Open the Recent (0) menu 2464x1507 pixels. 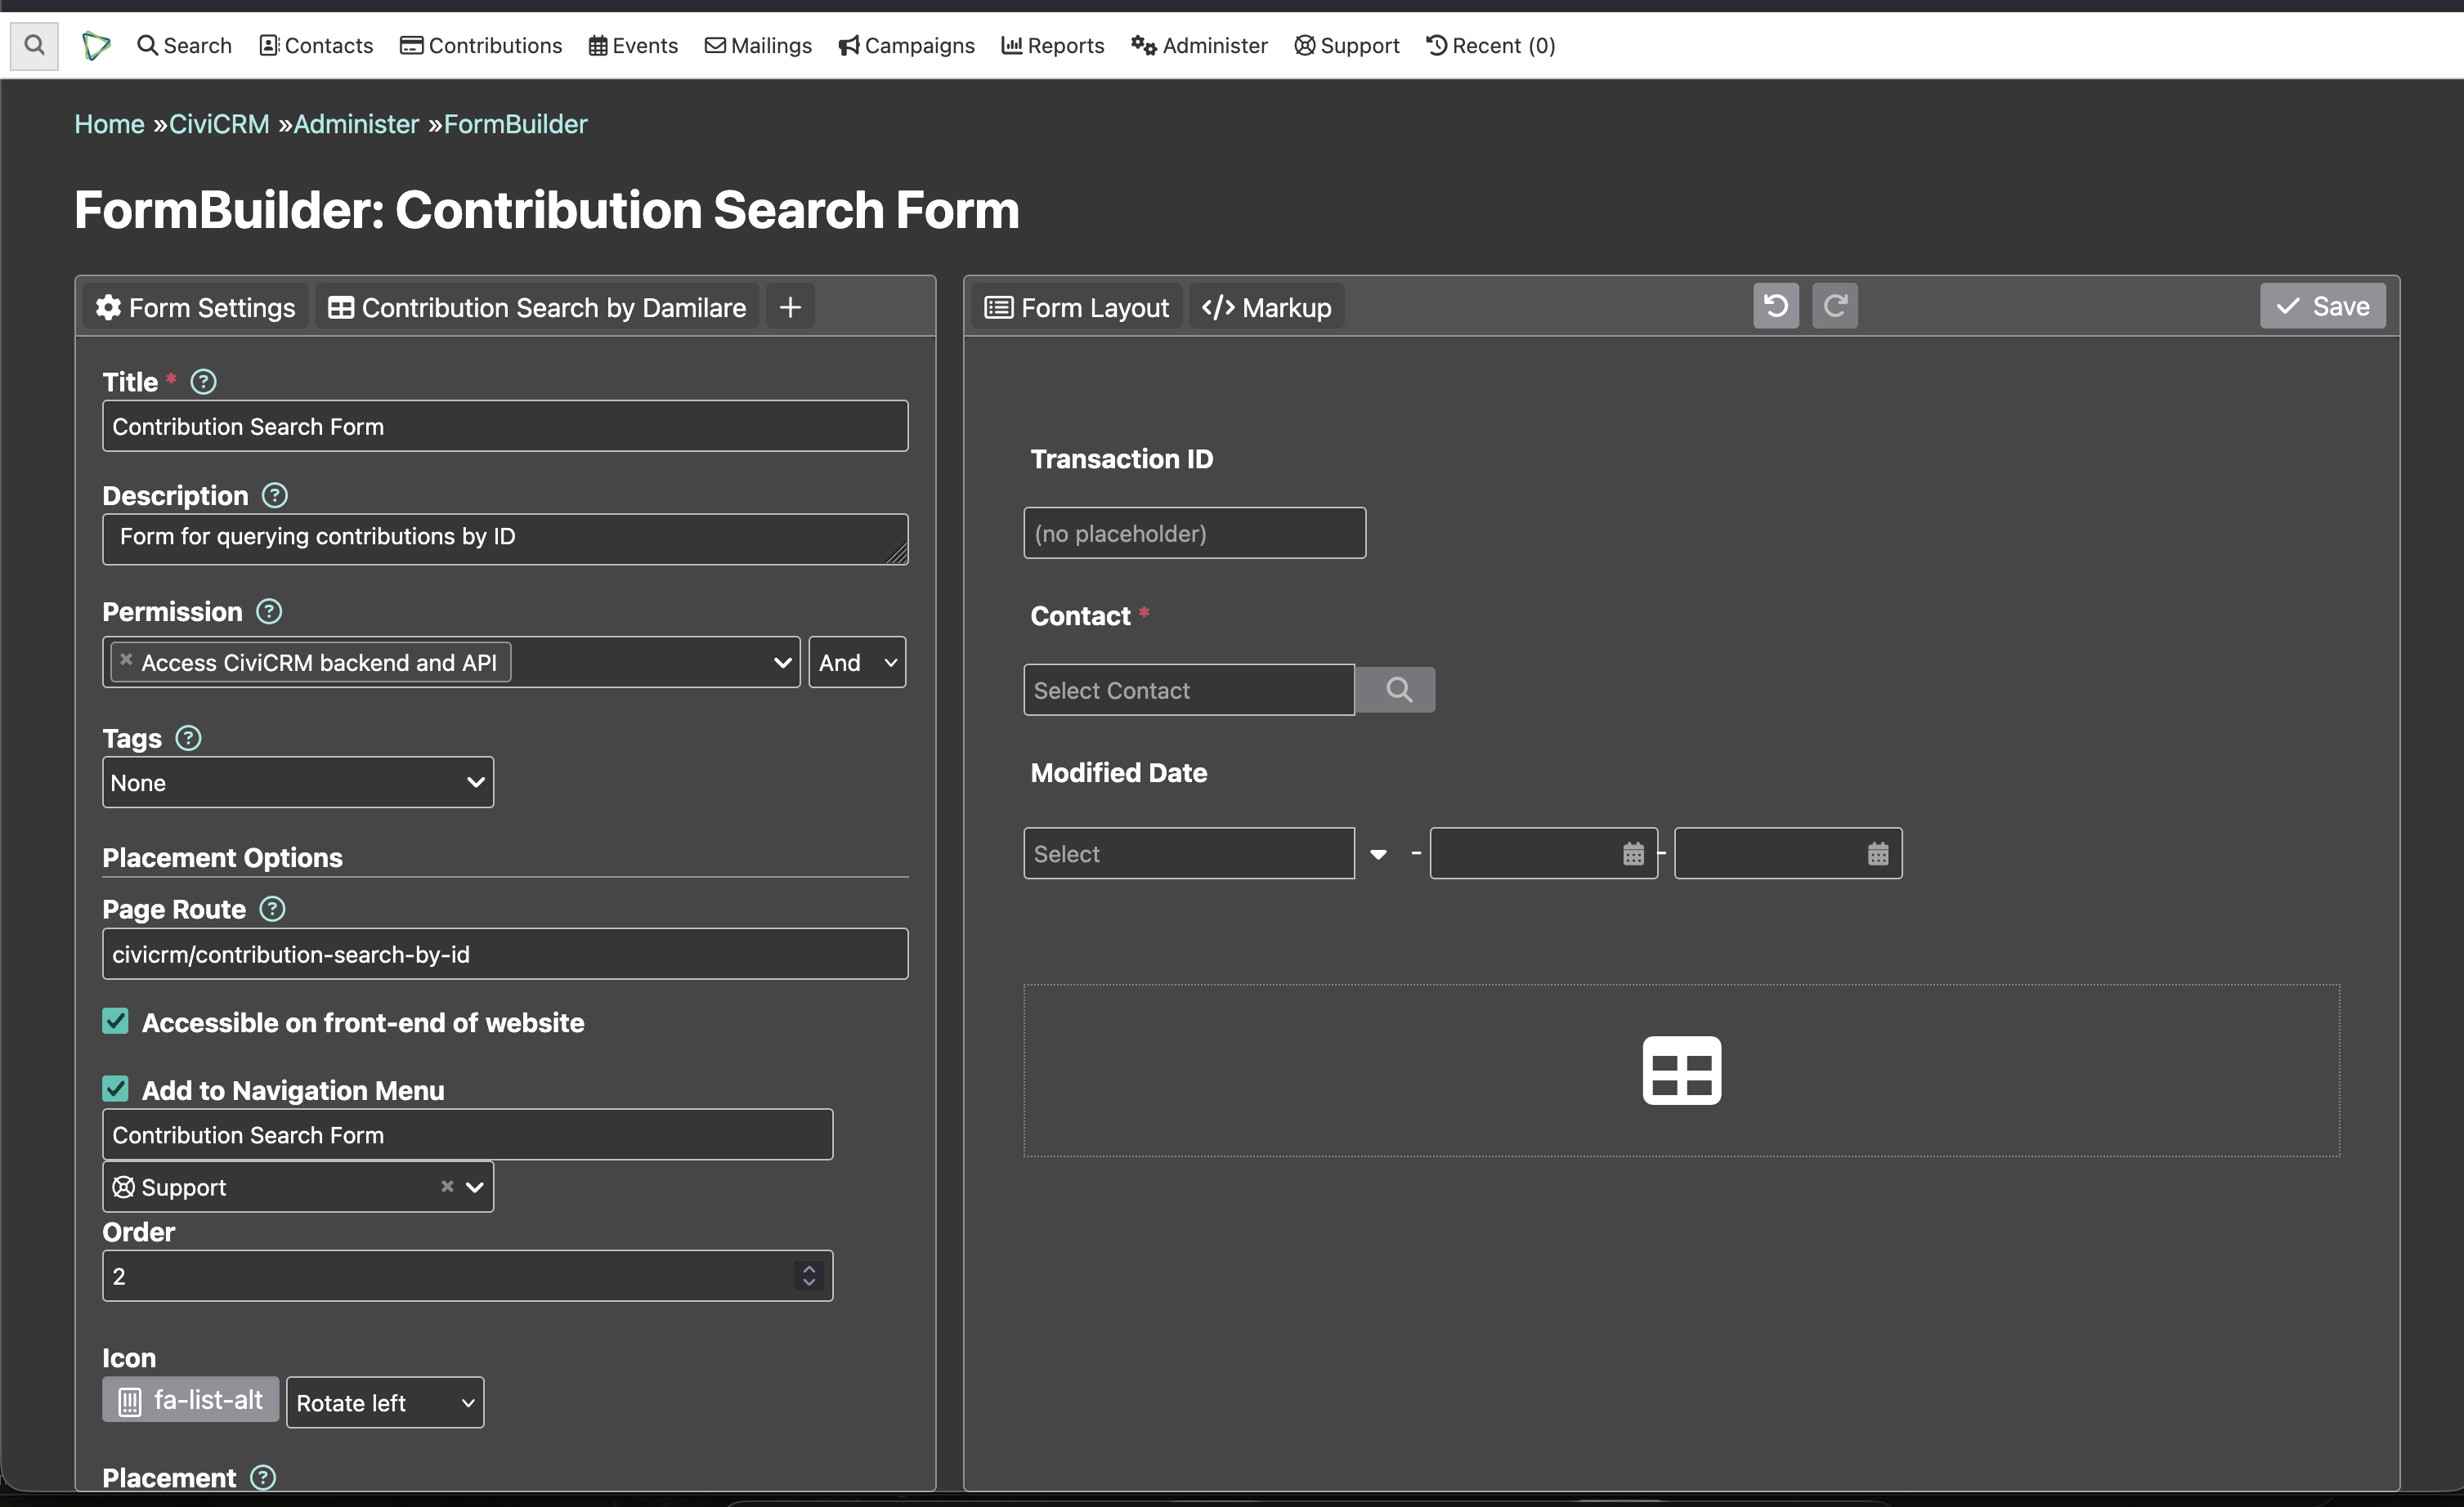1490,46
